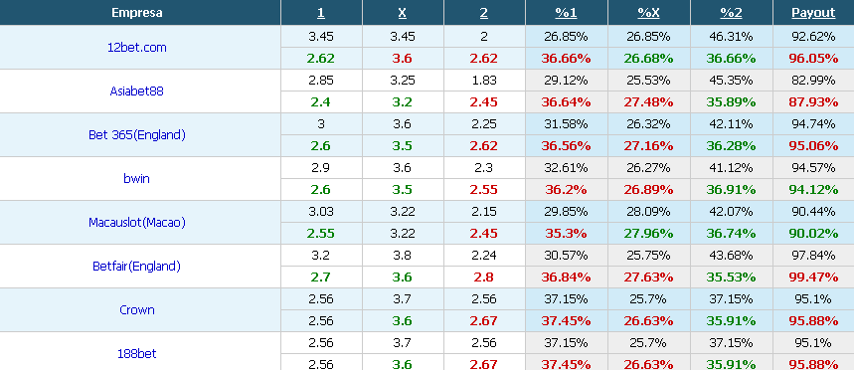
Task: Open the Crown company link
Action: tap(137, 309)
